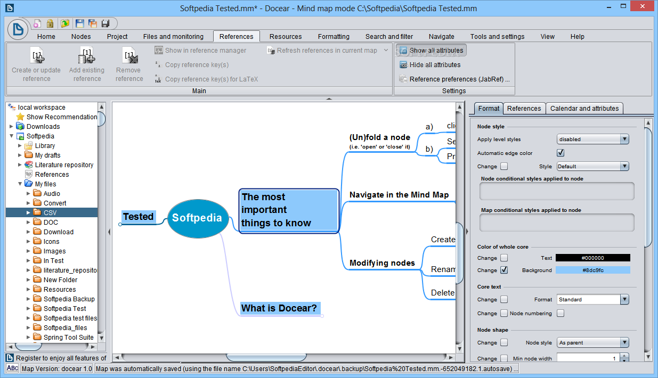Open the Docear application logo menu

(18, 29)
